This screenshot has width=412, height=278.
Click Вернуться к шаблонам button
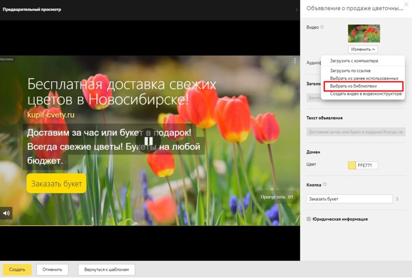coord(106,270)
